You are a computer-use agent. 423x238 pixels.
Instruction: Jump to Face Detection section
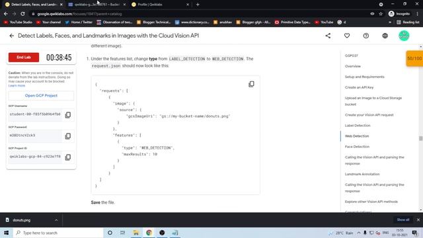[x=357, y=147]
